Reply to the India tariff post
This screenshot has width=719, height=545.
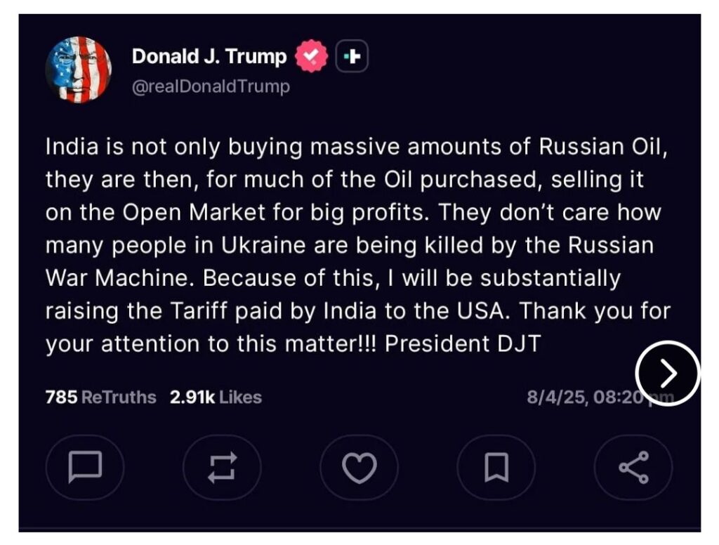(x=85, y=467)
